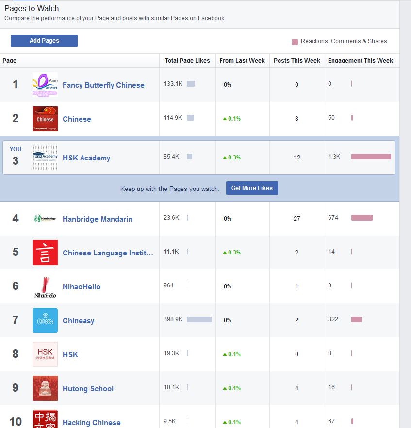Click the 9.5K likes value
411x428 pixels.
click(x=170, y=421)
